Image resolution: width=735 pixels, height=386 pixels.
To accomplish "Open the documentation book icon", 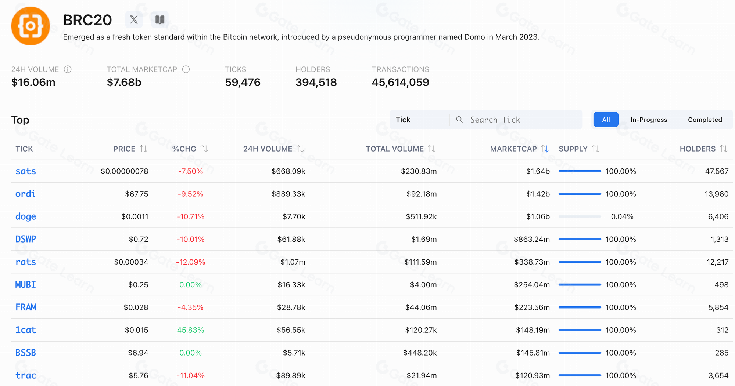I will coord(159,20).
